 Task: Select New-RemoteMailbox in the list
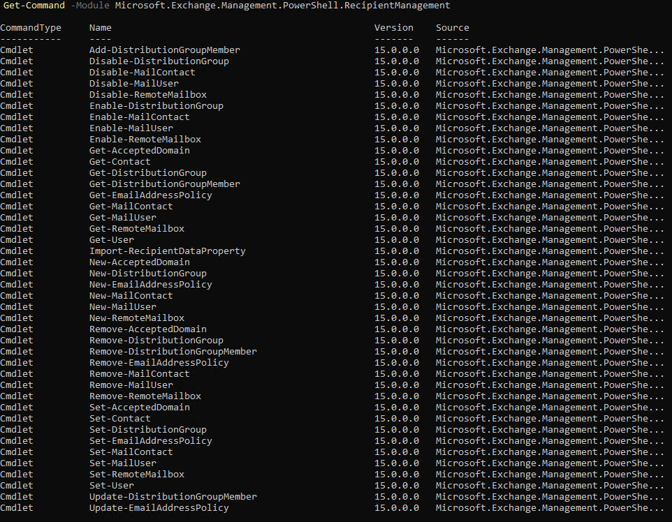click(x=137, y=318)
